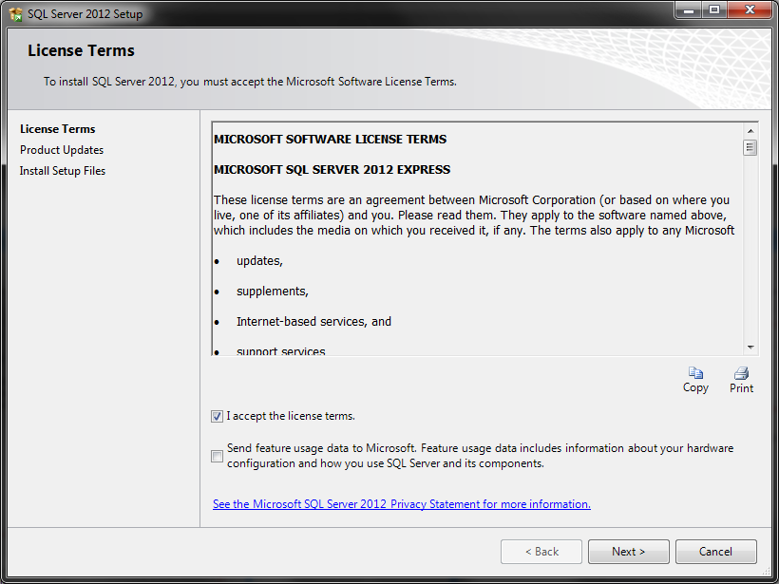
Task: Enable sending feature usage data to Microsoft
Action: (217, 456)
